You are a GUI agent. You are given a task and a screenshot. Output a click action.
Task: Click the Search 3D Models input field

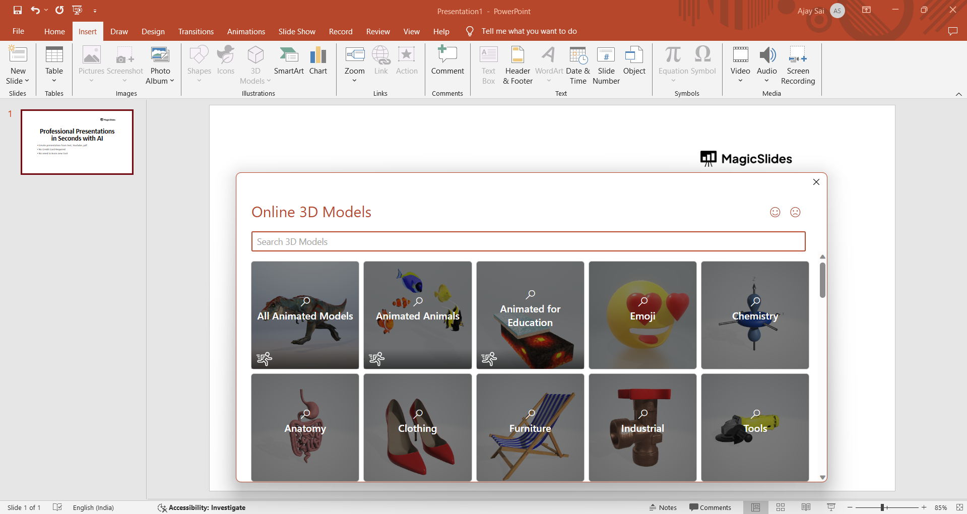528,241
